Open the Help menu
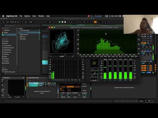 (48, 16)
